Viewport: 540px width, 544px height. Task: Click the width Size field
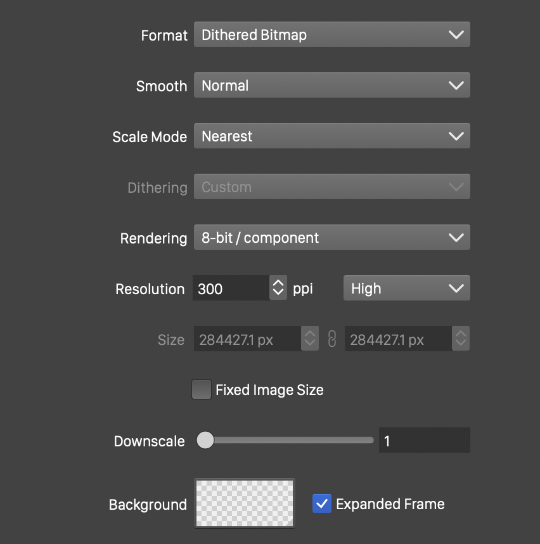(x=247, y=339)
